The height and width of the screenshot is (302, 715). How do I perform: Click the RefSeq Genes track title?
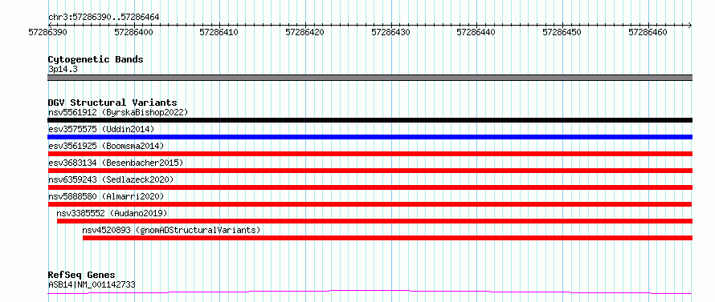(82, 276)
